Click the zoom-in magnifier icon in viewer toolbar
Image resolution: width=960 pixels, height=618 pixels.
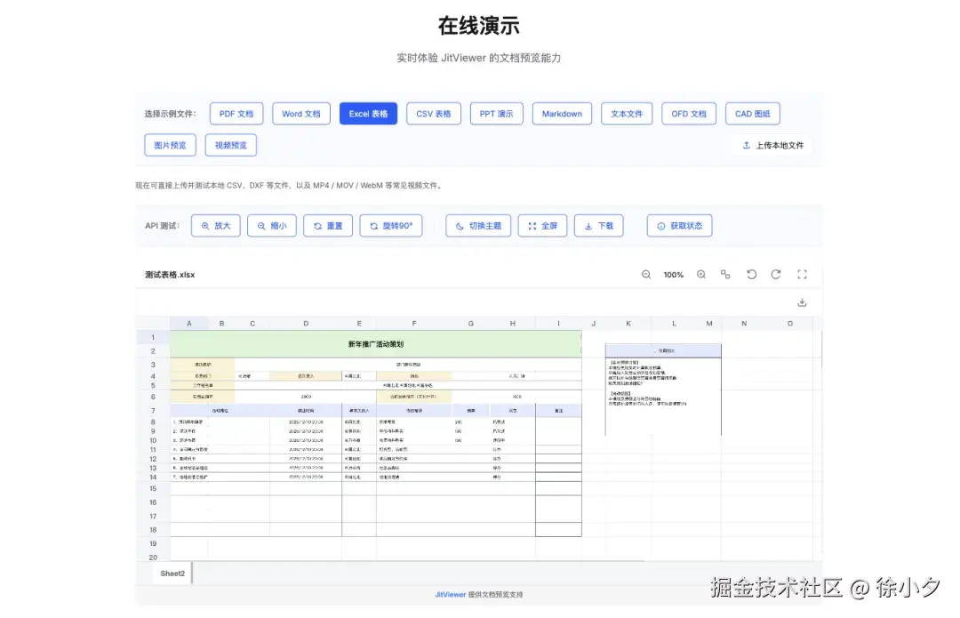[x=701, y=275]
